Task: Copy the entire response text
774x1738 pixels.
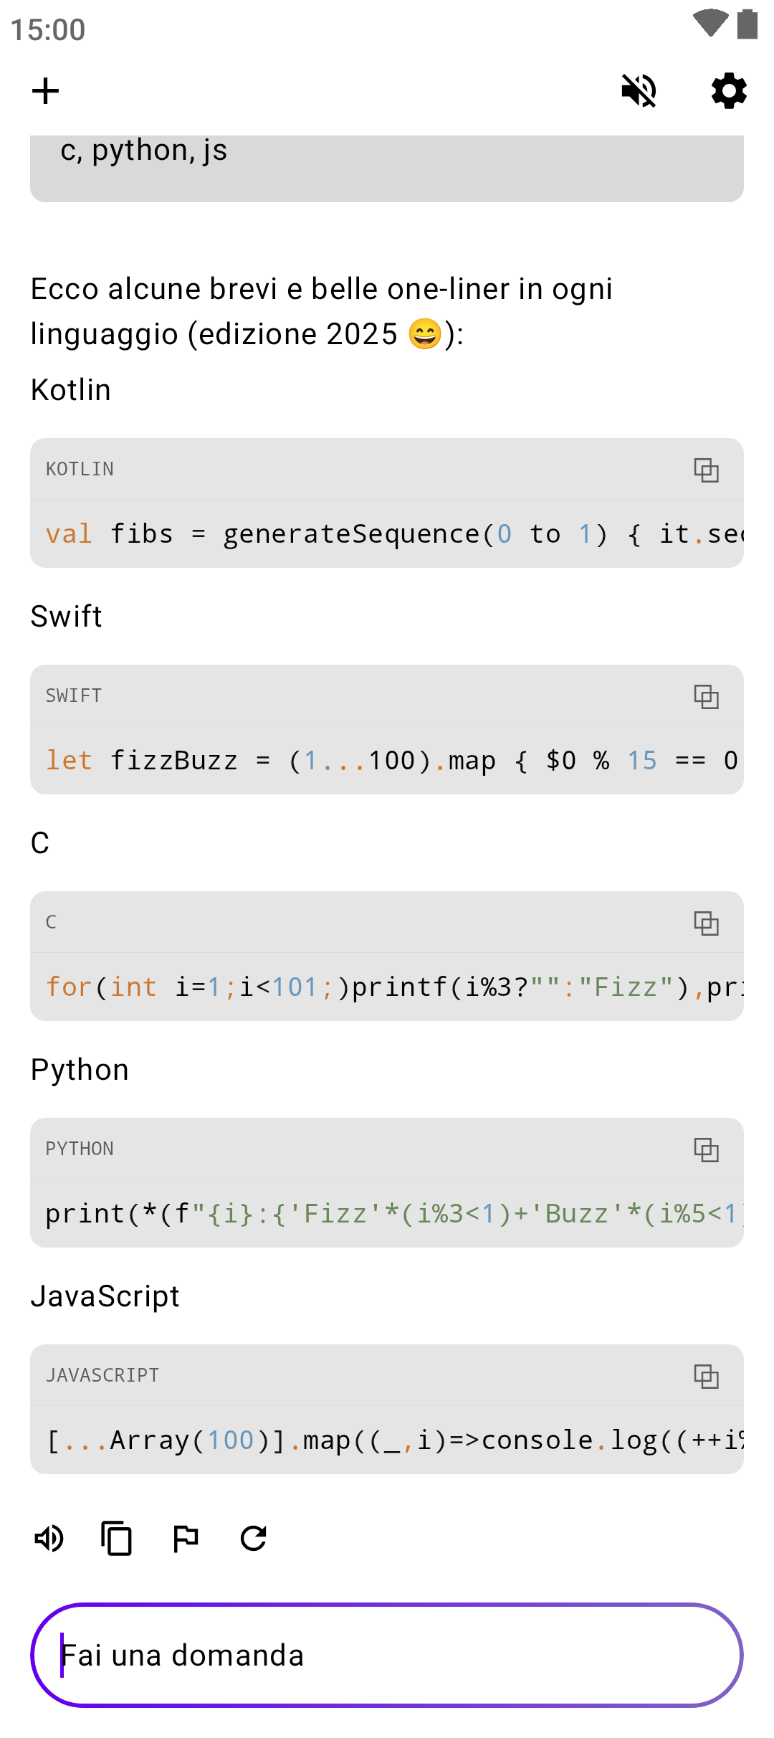Action: [x=117, y=1539]
